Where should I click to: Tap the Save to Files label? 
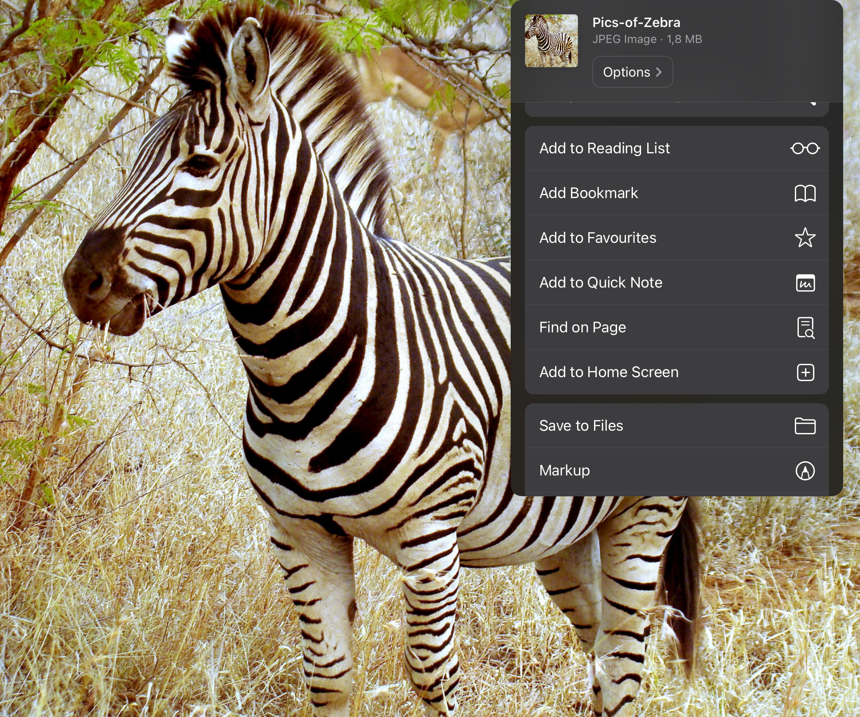[581, 426]
